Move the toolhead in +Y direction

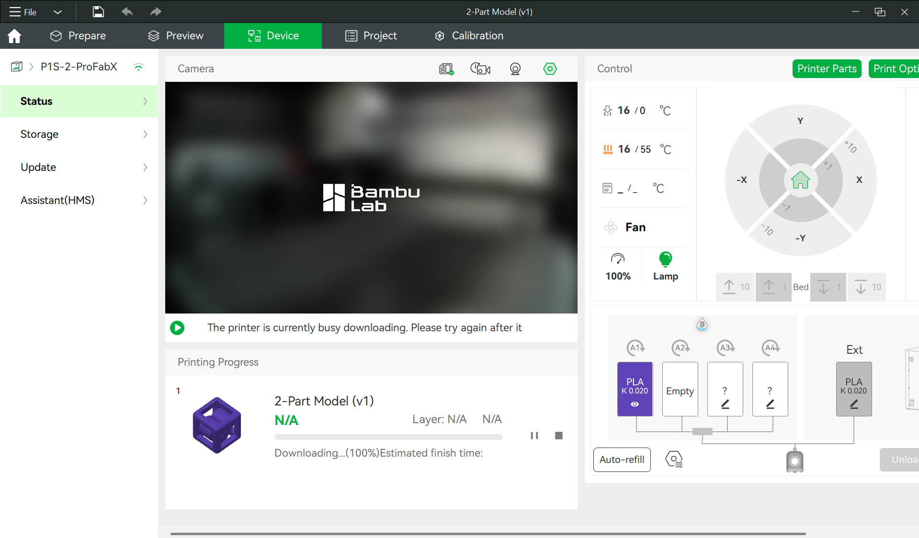[801, 121]
